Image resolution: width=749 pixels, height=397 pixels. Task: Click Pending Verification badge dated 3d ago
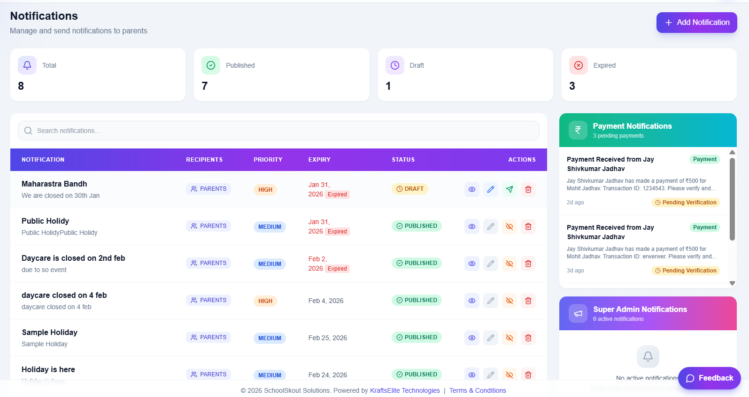(686, 271)
